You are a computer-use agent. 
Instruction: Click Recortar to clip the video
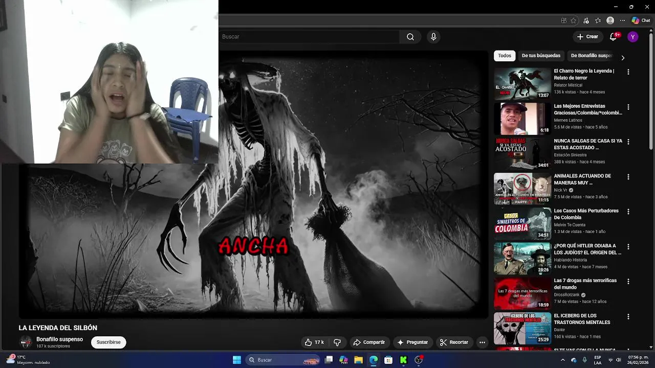454,342
